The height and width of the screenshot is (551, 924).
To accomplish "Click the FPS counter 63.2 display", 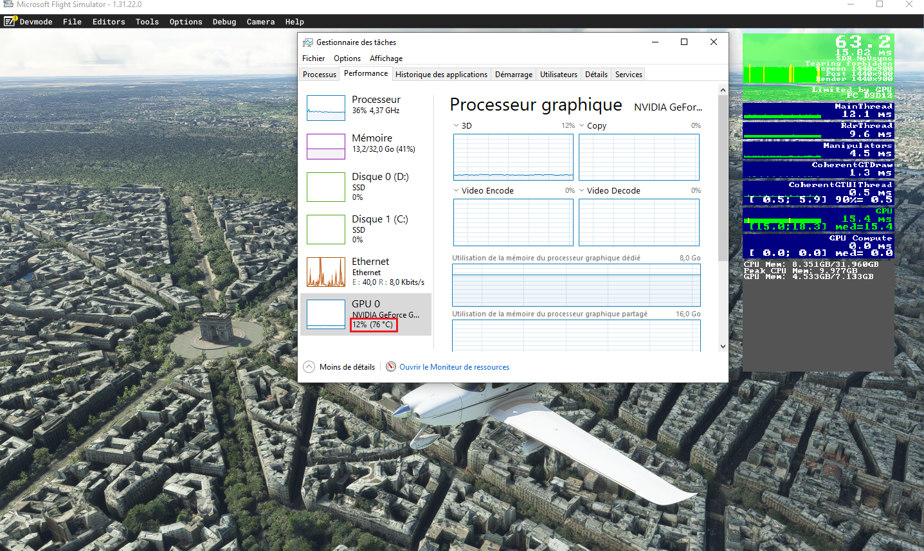I will pyautogui.click(x=862, y=42).
